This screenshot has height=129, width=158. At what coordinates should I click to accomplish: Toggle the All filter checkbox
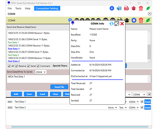tap(9, 66)
